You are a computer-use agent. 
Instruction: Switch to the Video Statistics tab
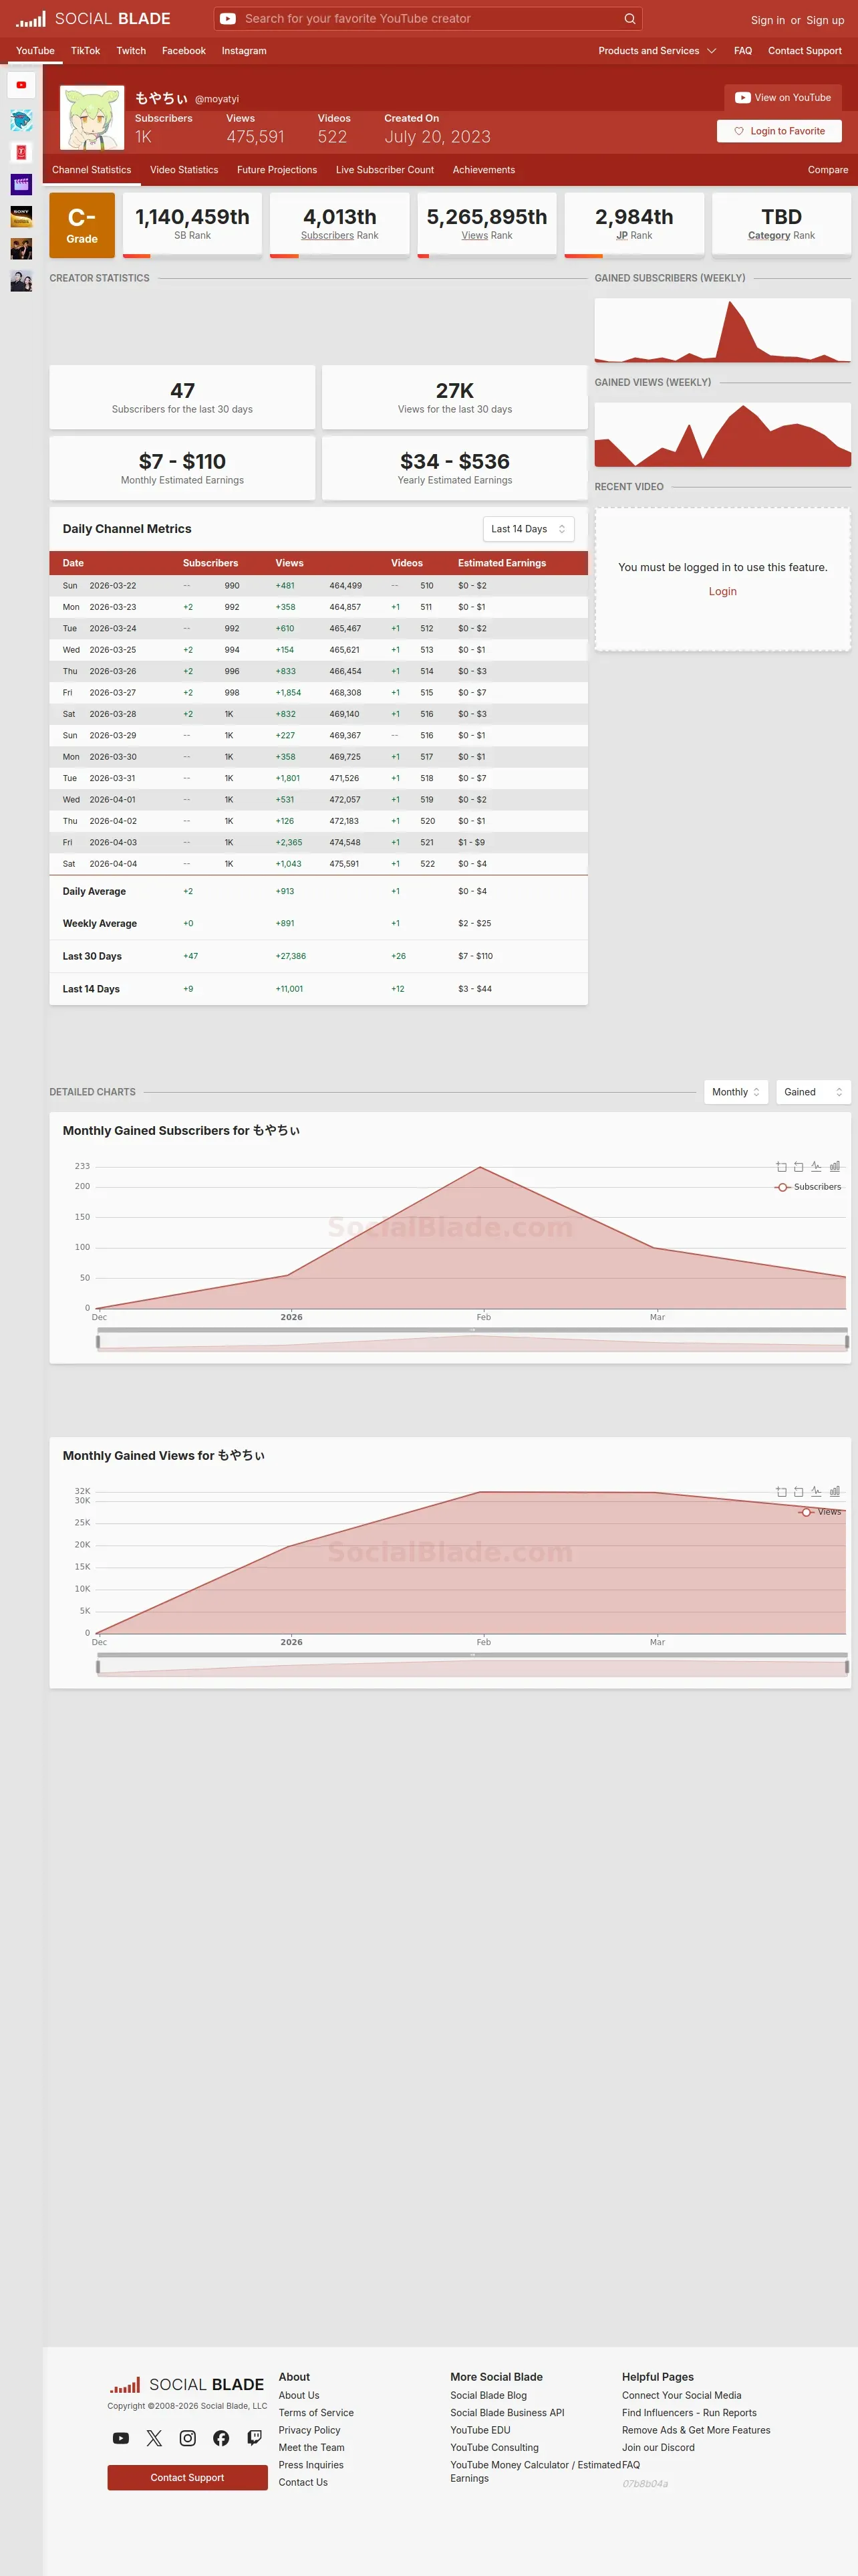(184, 170)
